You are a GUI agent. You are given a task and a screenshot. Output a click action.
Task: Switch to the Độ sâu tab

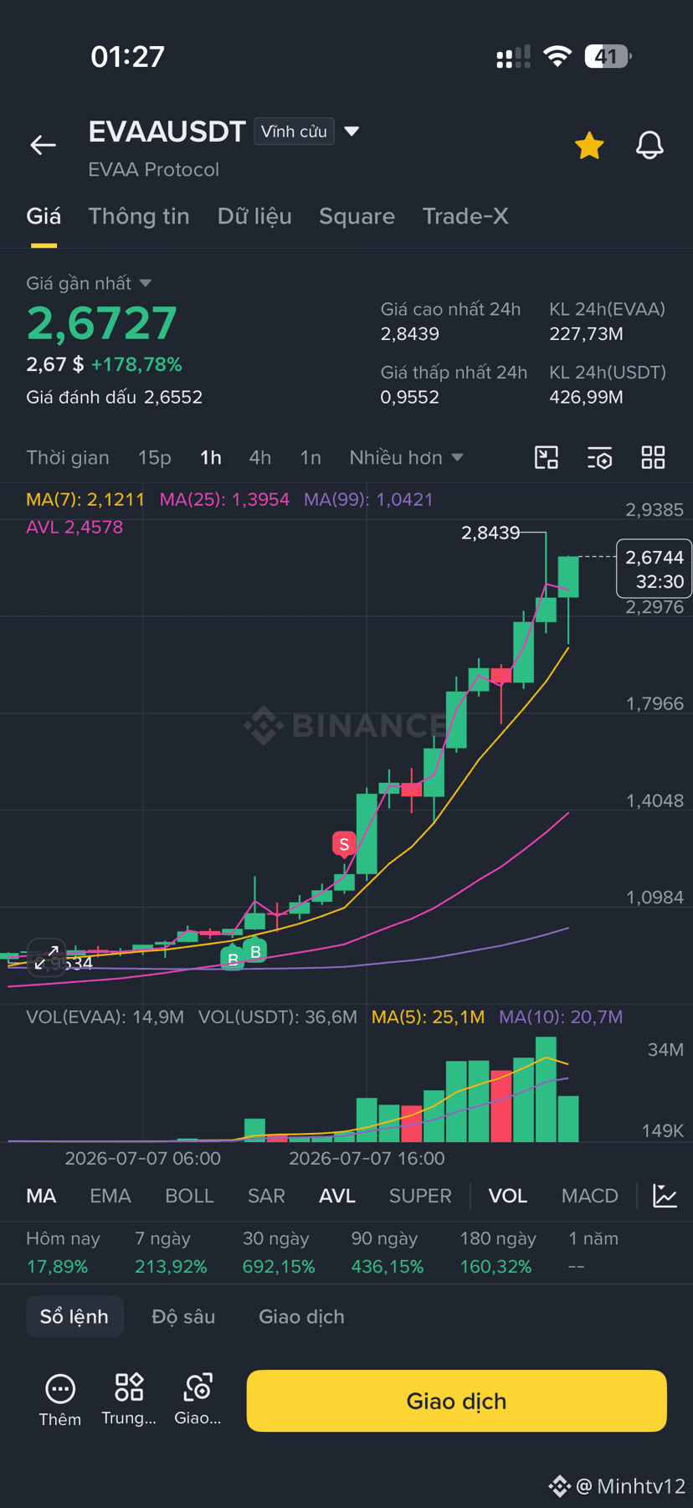[183, 1316]
